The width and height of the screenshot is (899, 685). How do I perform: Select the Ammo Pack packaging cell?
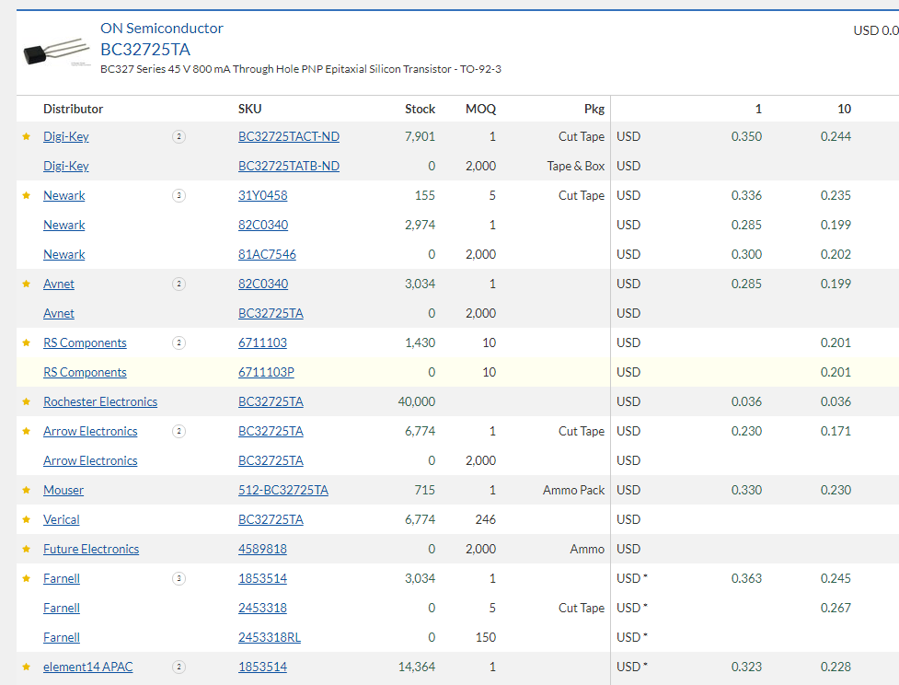coord(574,491)
